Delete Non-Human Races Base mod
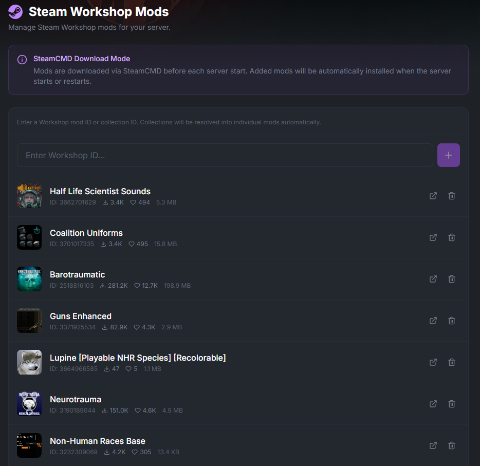 click(x=452, y=445)
